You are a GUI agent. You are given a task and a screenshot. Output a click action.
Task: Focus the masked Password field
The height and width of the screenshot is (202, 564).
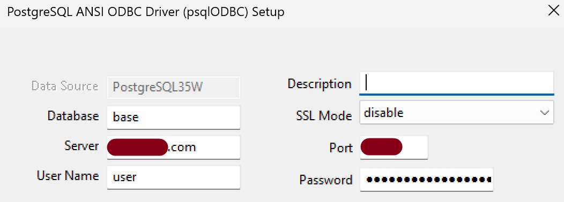point(426,180)
